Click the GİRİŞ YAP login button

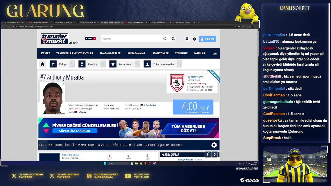click(208, 39)
